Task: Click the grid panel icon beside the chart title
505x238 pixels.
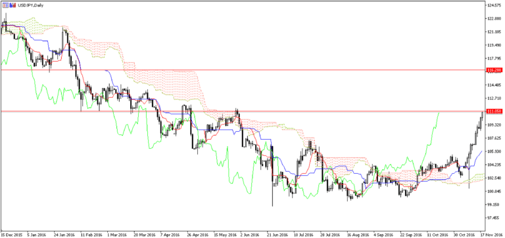Action: point(5,5)
